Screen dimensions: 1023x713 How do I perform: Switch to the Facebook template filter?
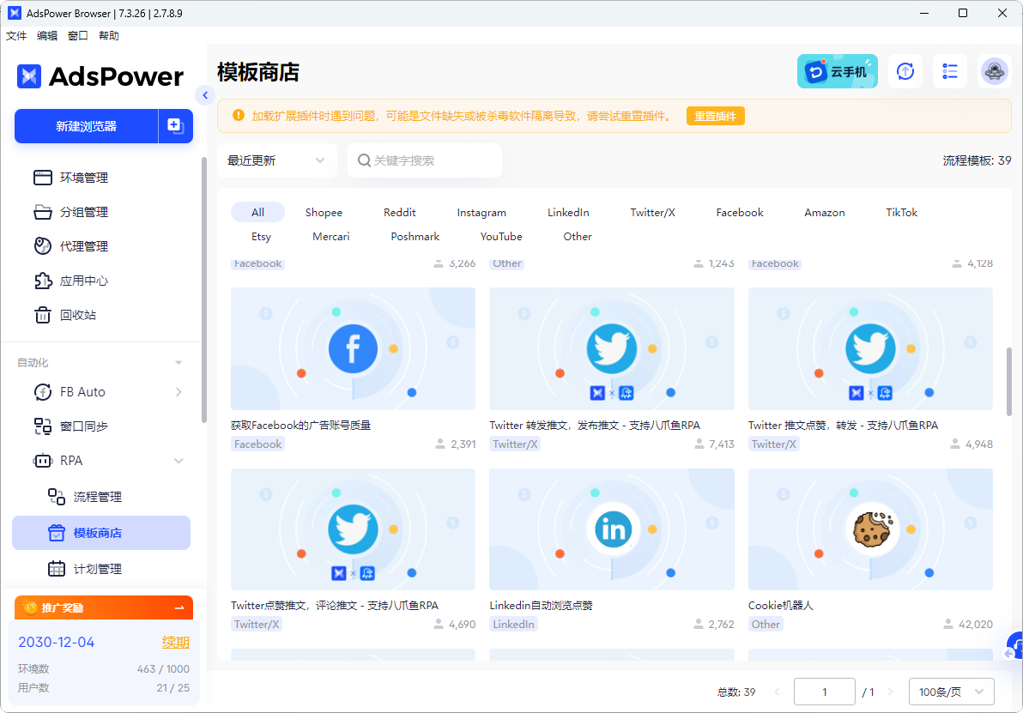pyautogui.click(x=739, y=212)
